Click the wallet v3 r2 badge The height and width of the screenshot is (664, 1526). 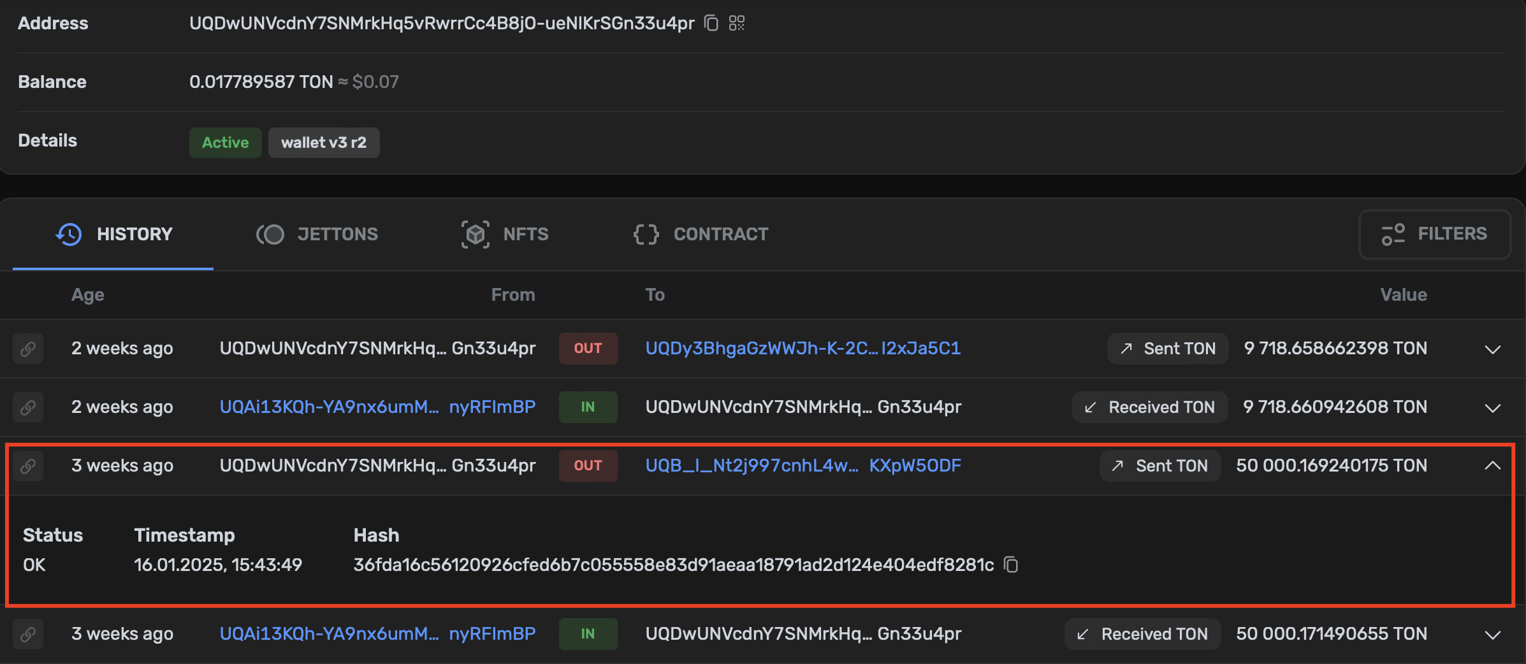[324, 142]
